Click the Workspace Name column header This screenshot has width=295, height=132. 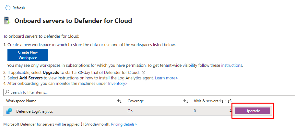coord(21,101)
